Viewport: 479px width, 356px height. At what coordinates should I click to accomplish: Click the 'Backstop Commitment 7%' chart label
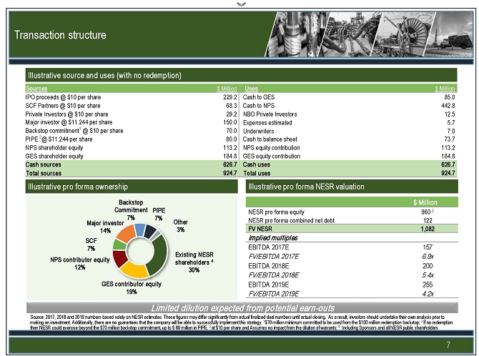click(131, 210)
